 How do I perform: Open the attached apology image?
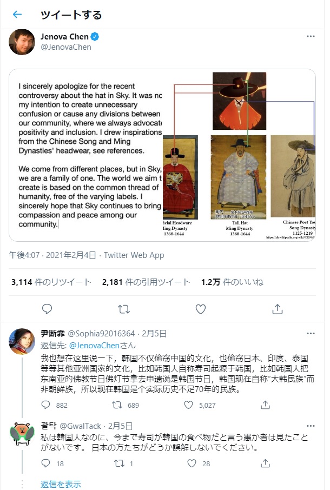click(162, 155)
